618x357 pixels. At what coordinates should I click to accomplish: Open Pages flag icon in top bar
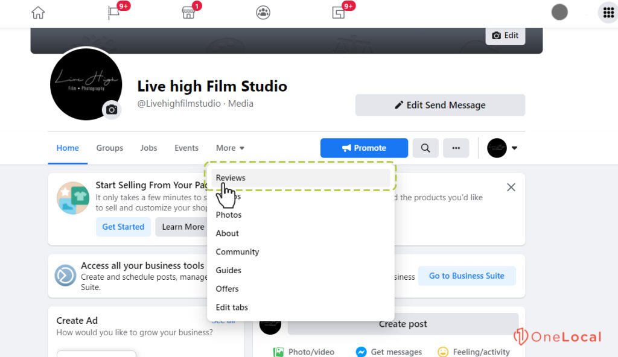click(x=113, y=13)
